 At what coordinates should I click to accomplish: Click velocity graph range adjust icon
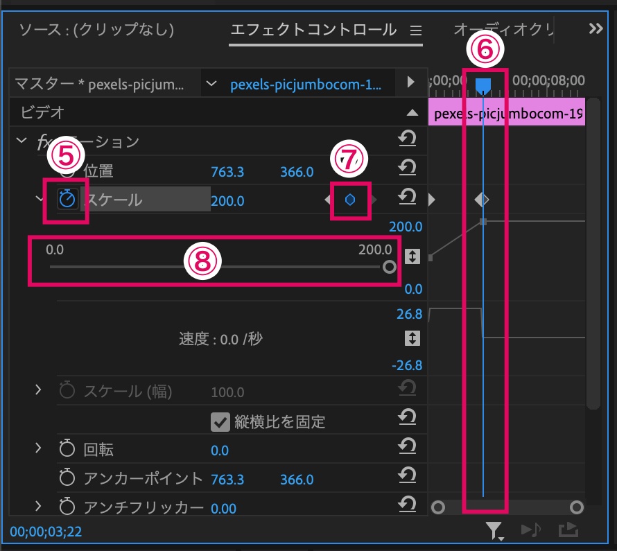coord(412,338)
